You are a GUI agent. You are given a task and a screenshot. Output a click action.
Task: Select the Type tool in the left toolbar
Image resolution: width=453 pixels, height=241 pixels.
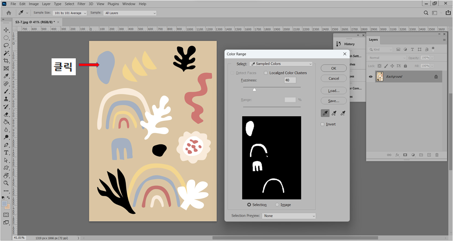(x=6, y=152)
